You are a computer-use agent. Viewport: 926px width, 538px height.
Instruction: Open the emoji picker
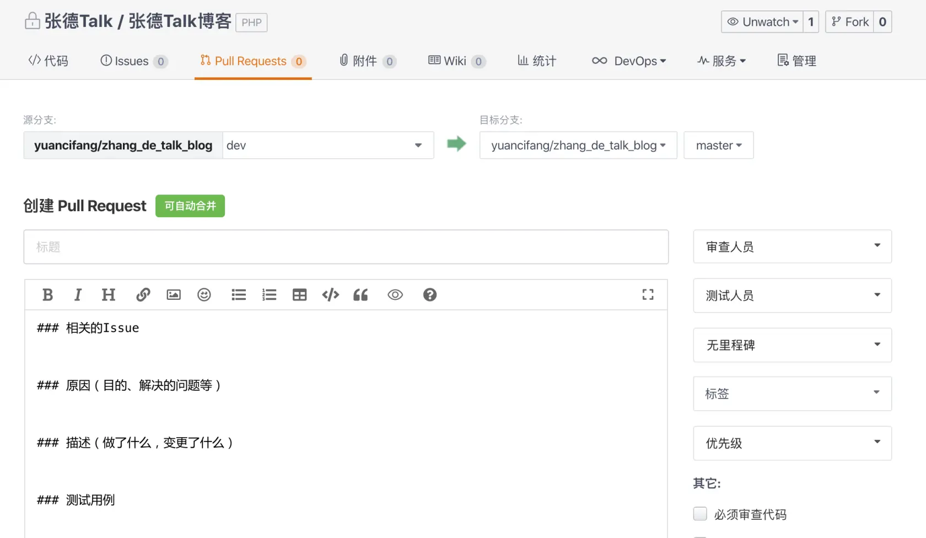pyautogui.click(x=204, y=295)
